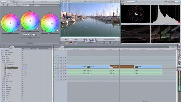The image size is (181, 102).
Task: Open the scopes Layout dropdown
Action: pyautogui.click(x=131, y=1)
